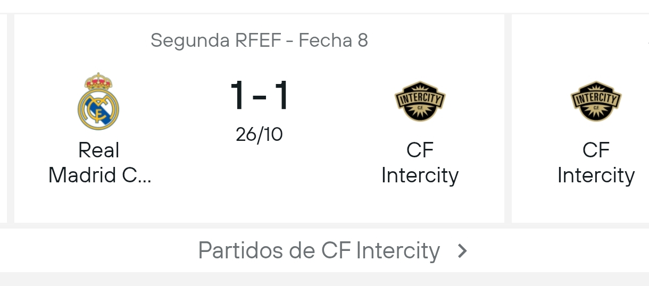Image resolution: width=649 pixels, height=286 pixels.
Task: Select the Segunda RFEF competition label
Action: click(215, 40)
